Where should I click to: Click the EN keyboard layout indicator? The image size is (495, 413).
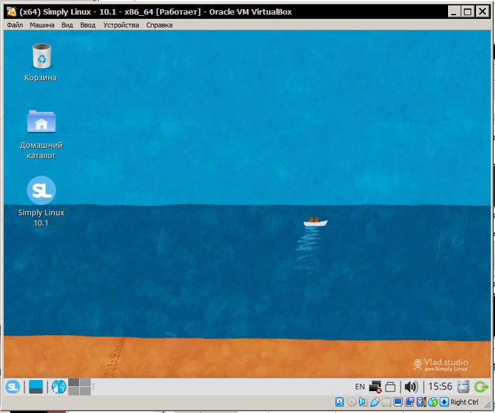point(360,386)
